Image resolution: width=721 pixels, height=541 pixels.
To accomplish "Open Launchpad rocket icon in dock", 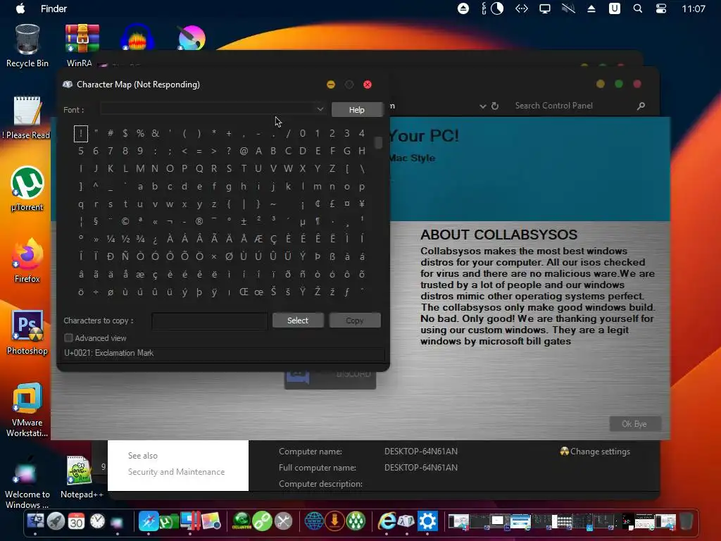I will pyautogui.click(x=56, y=521).
